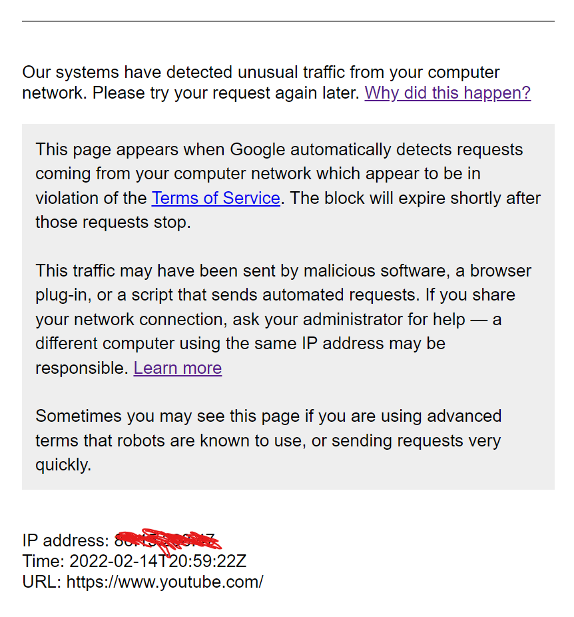Open the Terms of Service link

click(x=216, y=198)
